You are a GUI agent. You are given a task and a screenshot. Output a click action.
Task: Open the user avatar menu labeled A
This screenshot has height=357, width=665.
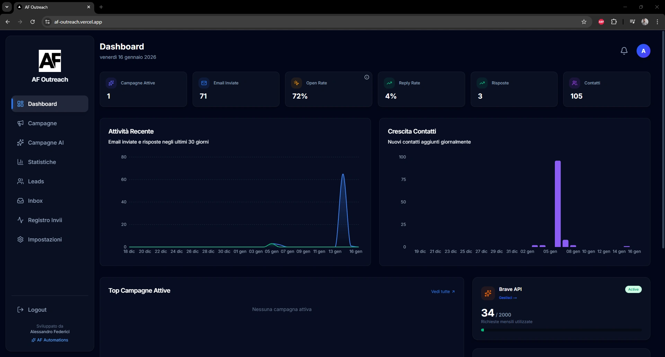(643, 51)
